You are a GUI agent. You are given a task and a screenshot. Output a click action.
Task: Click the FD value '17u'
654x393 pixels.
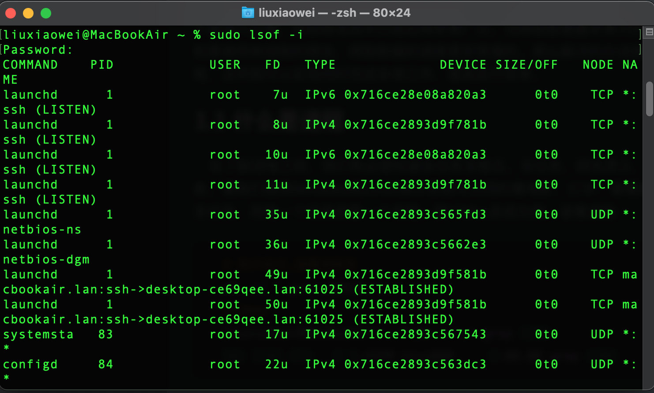click(x=277, y=334)
